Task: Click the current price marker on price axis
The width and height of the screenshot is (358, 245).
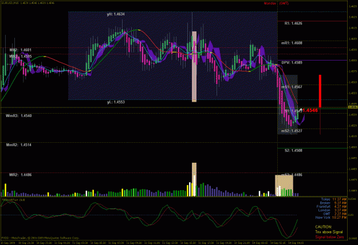Action: click(353, 107)
